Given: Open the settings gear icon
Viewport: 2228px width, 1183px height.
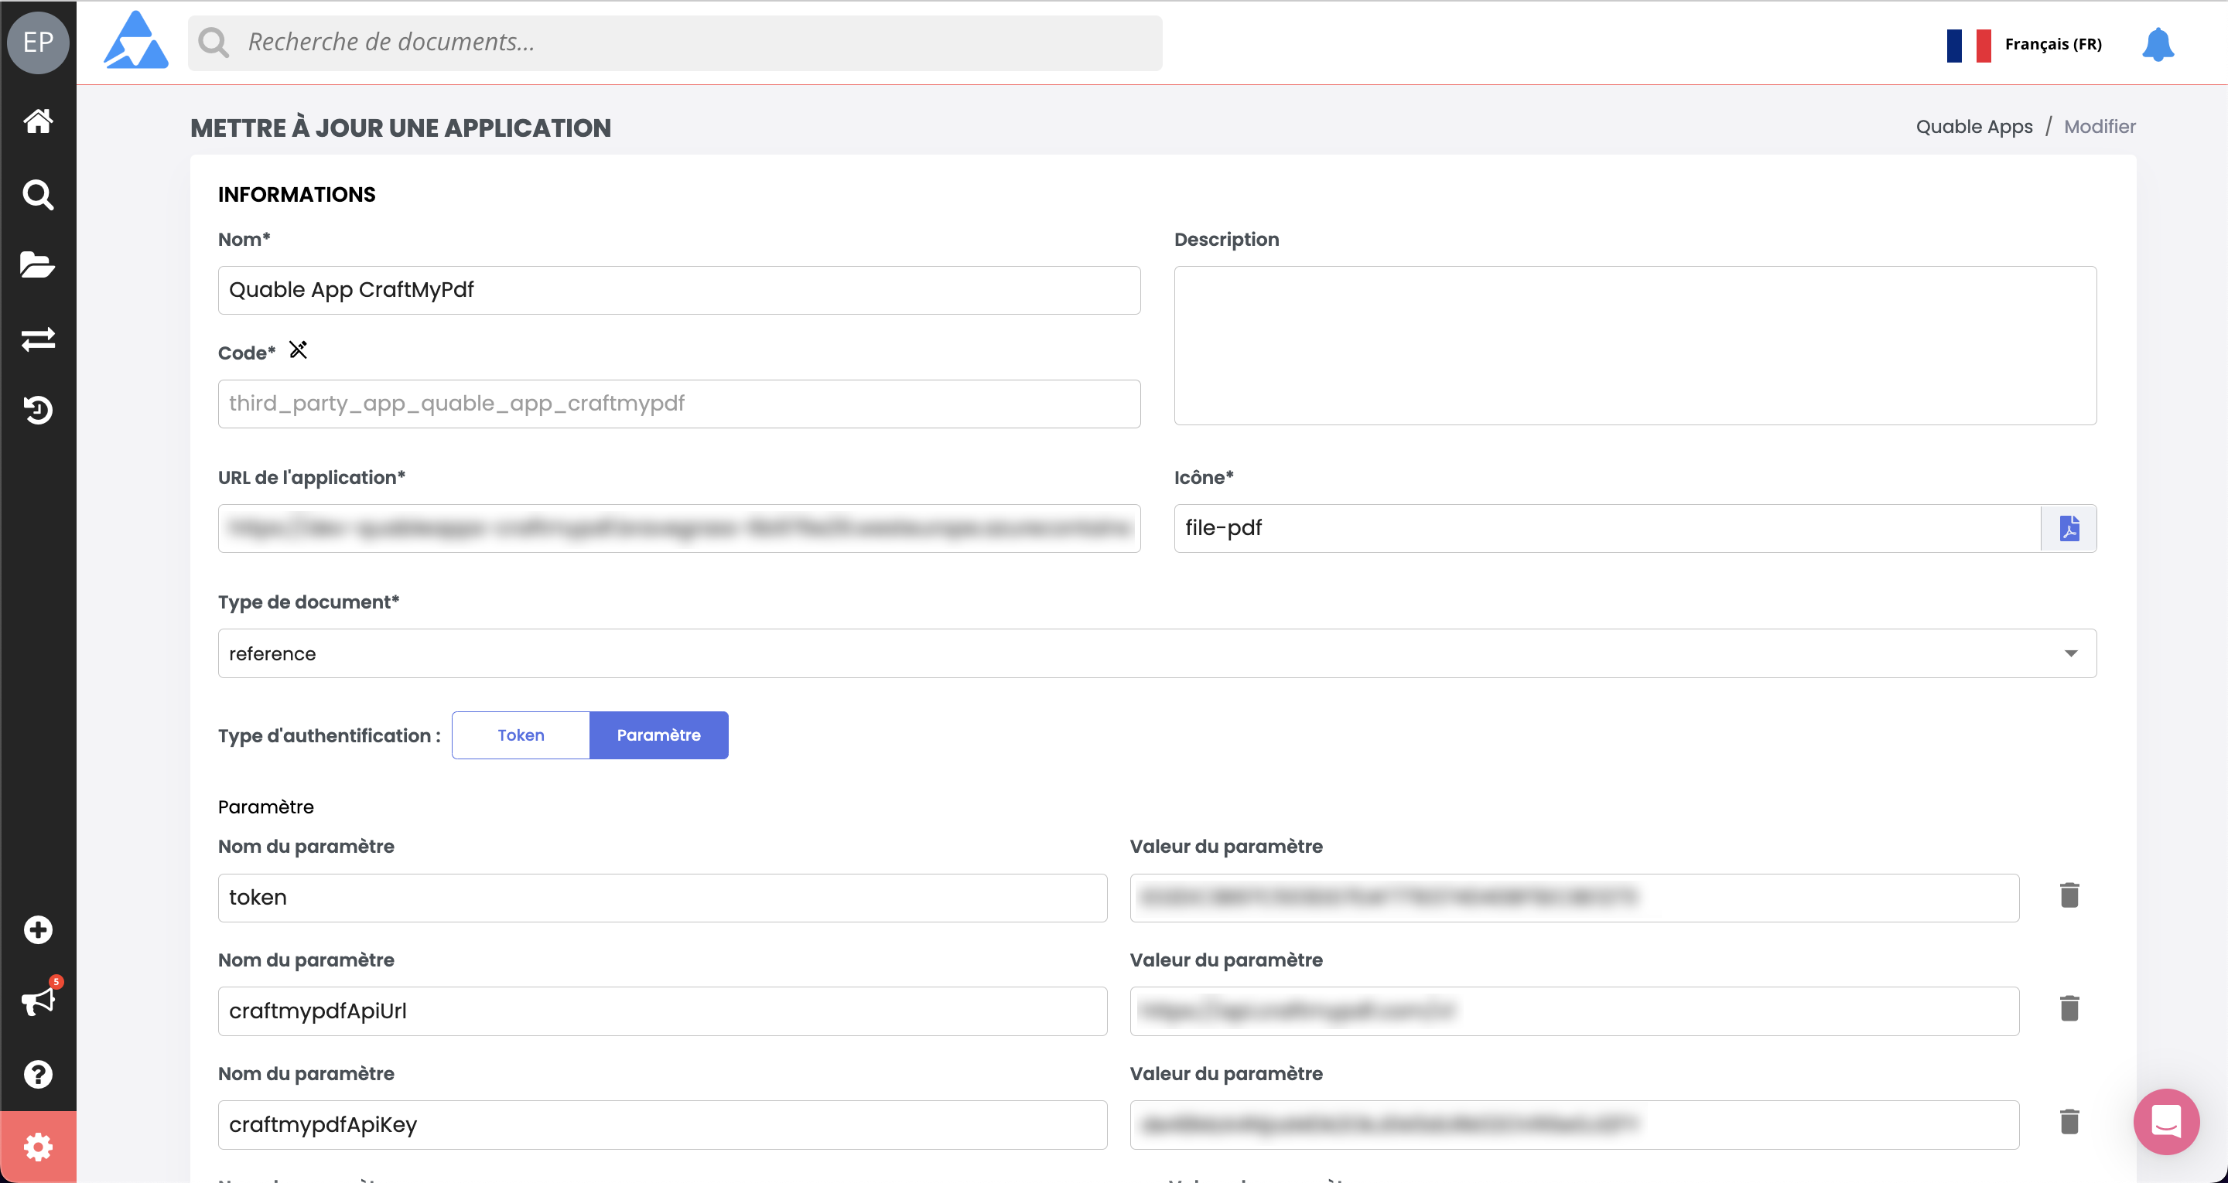Looking at the screenshot, I should (x=38, y=1147).
